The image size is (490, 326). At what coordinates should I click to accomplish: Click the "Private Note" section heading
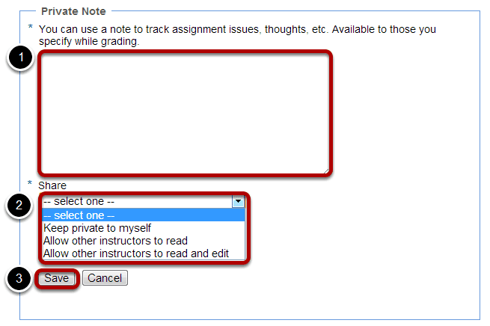pyautogui.click(x=73, y=11)
